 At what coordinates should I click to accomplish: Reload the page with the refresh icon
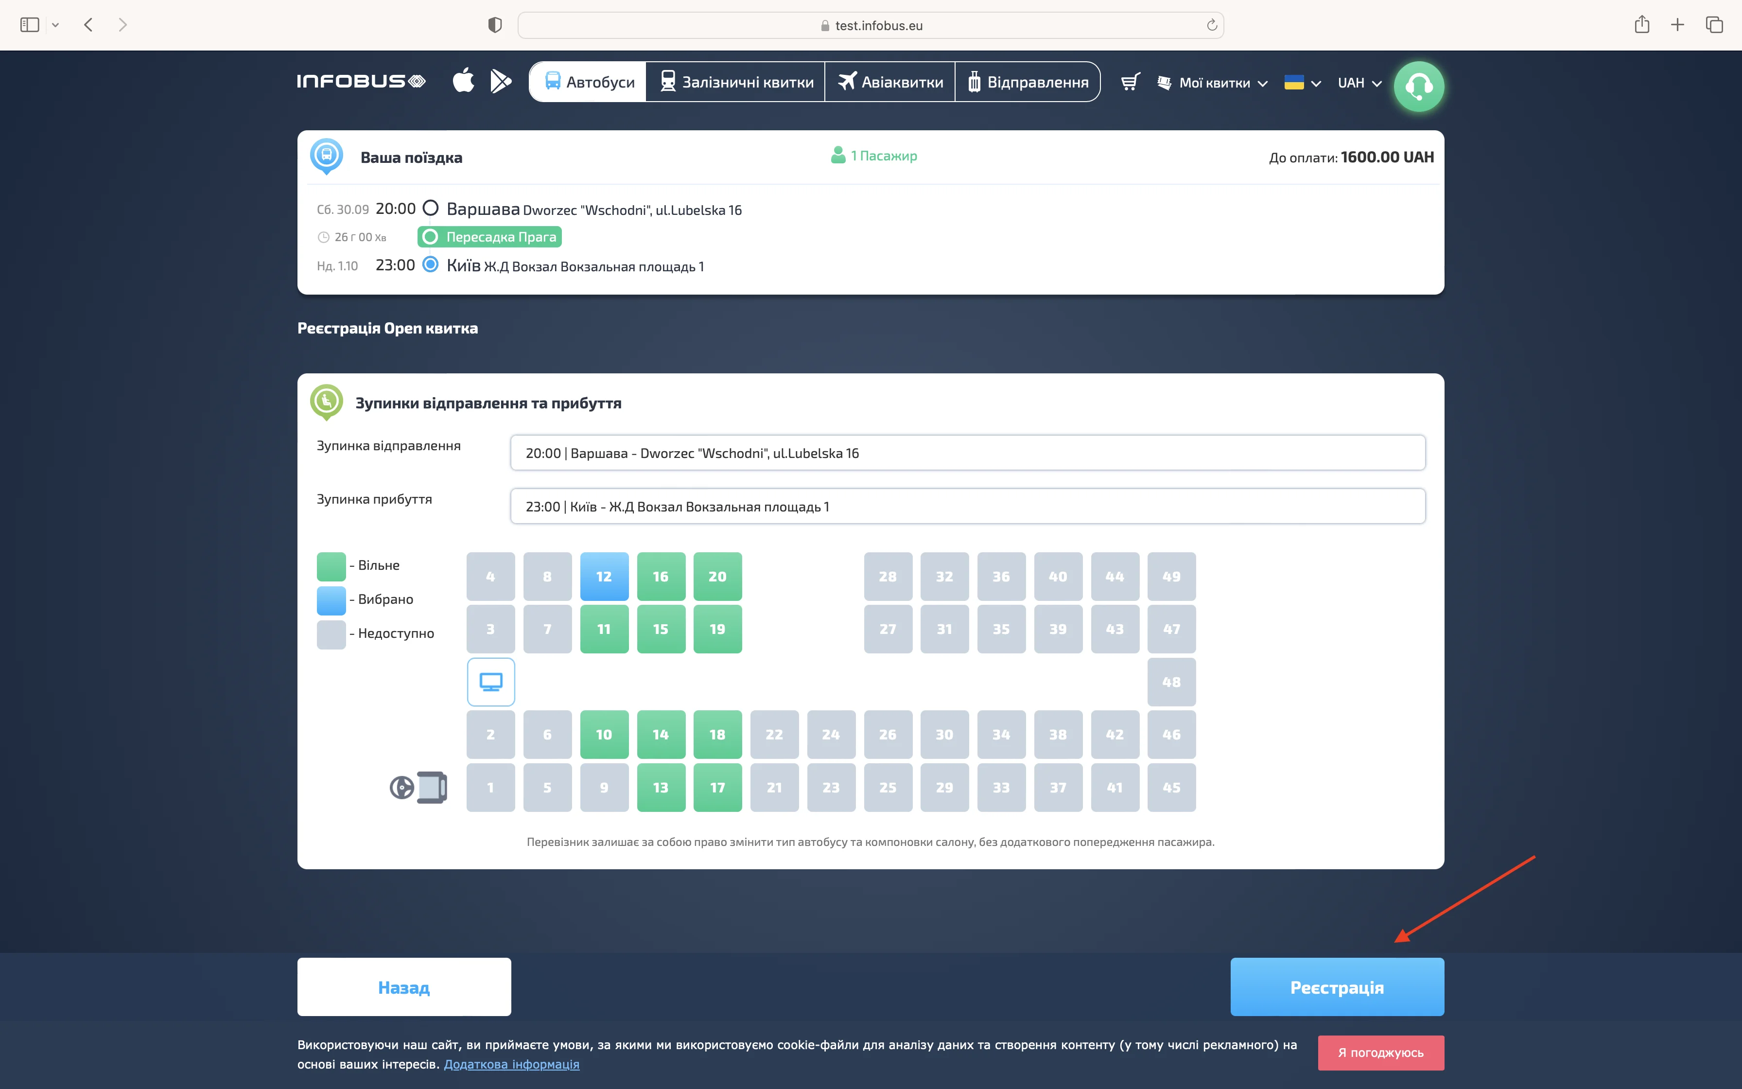click(1212, 25)
